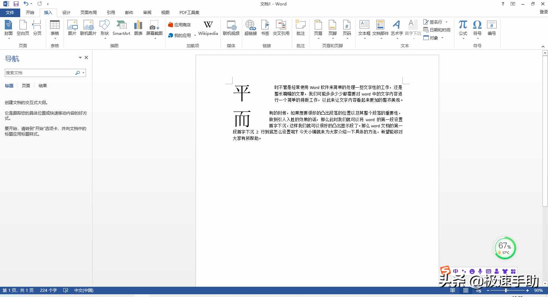This screenshot has height=297, width=548.
Task: Open the Page Number (页码) options
Action: (x=347, y=29)
